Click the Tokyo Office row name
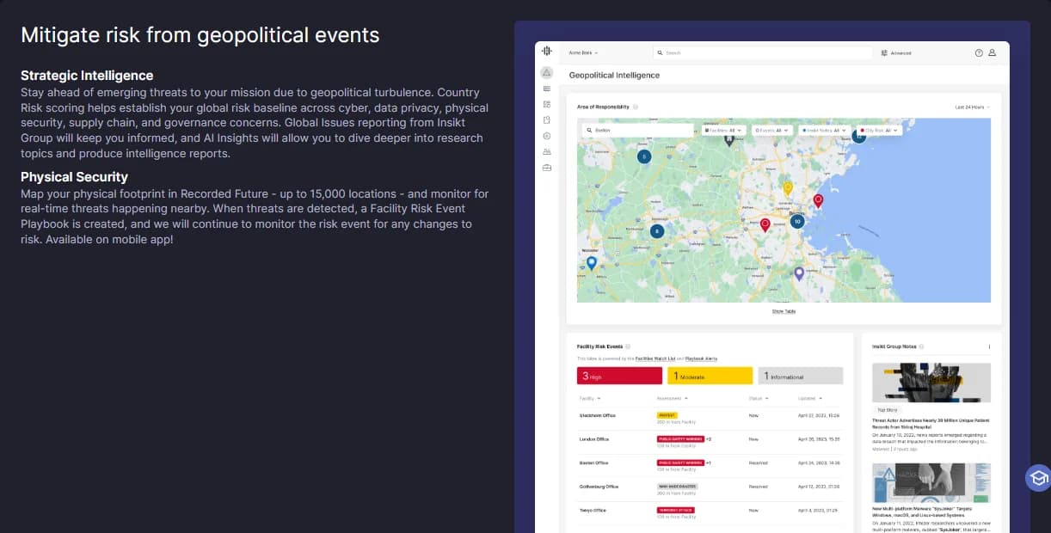 click(x=593, y=511)
